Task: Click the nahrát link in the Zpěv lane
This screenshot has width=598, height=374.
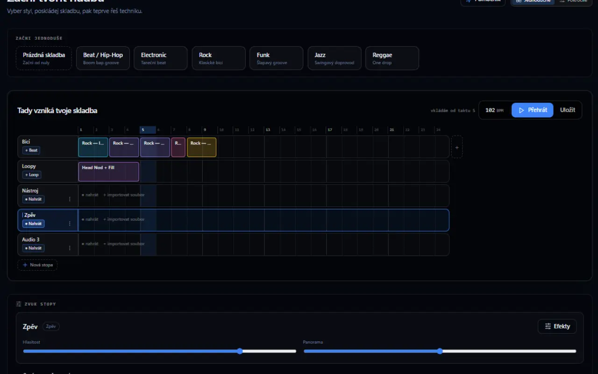Action: point(90,219)
